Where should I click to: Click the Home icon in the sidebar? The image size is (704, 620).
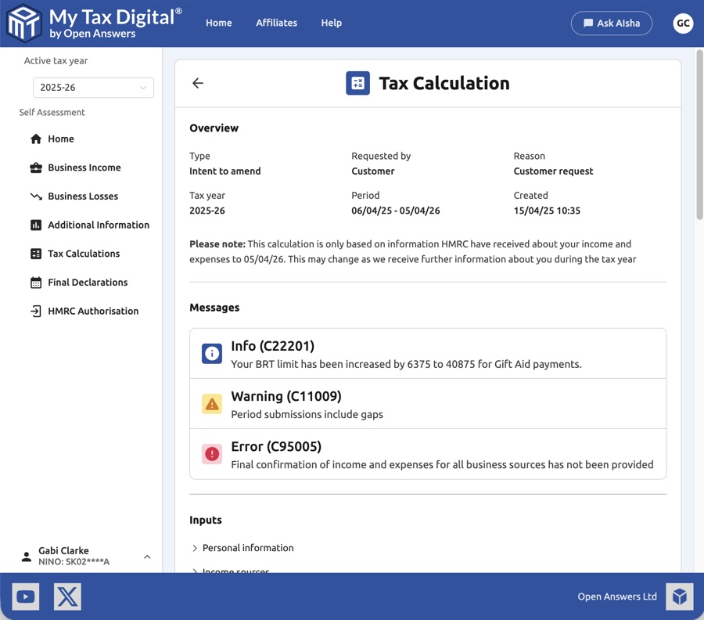click(34, 139)
